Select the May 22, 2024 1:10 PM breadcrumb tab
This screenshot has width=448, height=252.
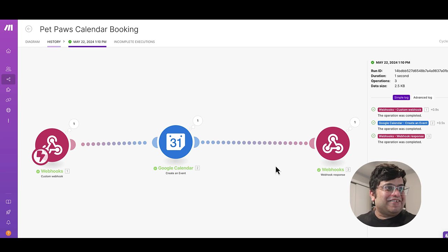coord(87,42)
